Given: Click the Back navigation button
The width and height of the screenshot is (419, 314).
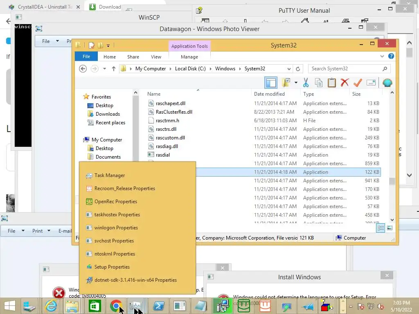Looking at the screenshot, I should click(x=83, y=69).
